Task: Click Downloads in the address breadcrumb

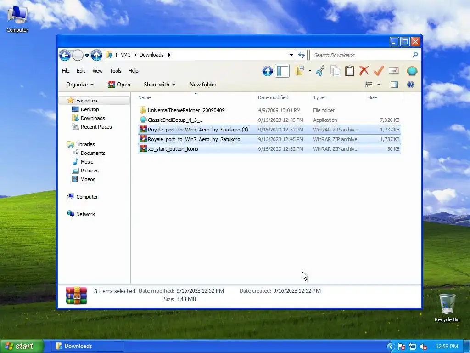Action: [x=151, y=55]
